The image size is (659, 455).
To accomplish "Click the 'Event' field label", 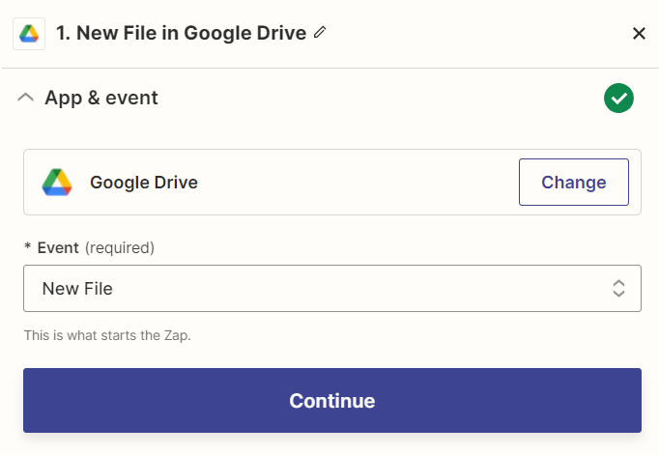I will [x=58, y=247].
